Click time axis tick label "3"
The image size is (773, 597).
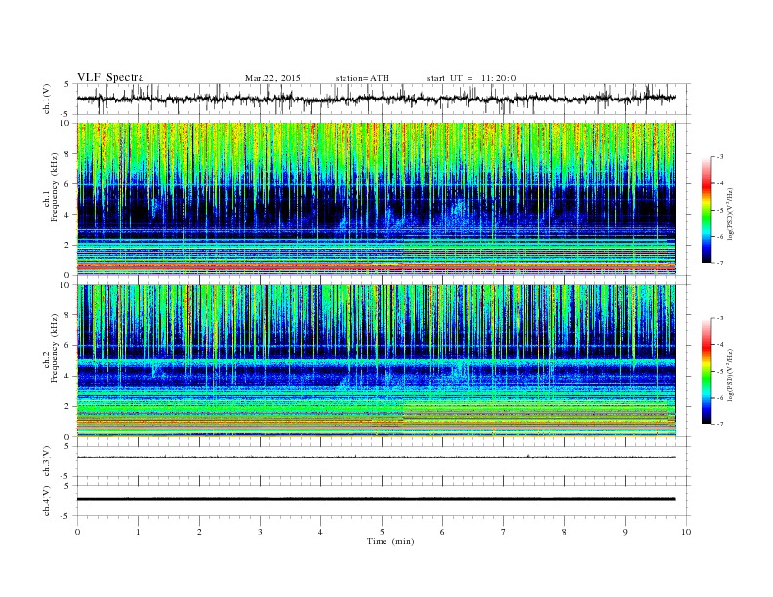pos(260,532)
